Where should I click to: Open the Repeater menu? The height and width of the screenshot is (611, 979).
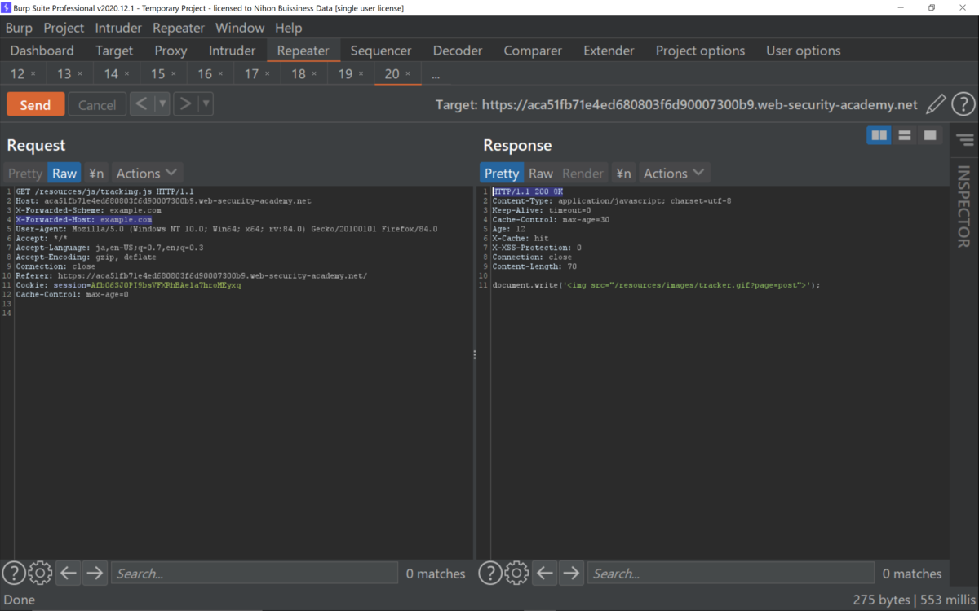[x=179, y=28]
